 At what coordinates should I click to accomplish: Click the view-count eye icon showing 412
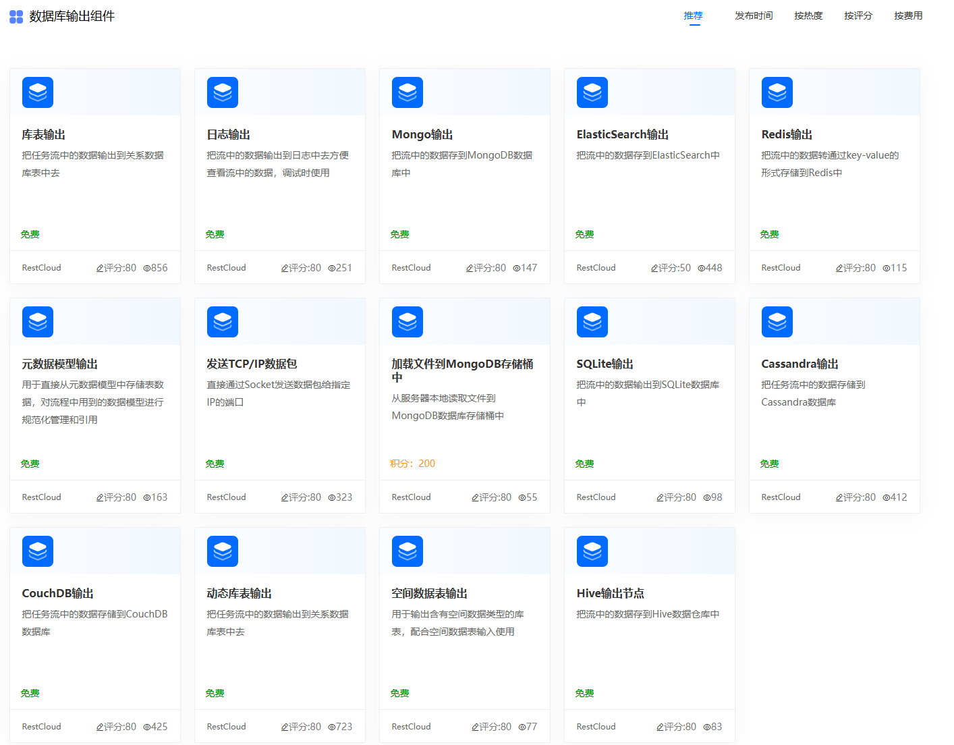(886, 498)
